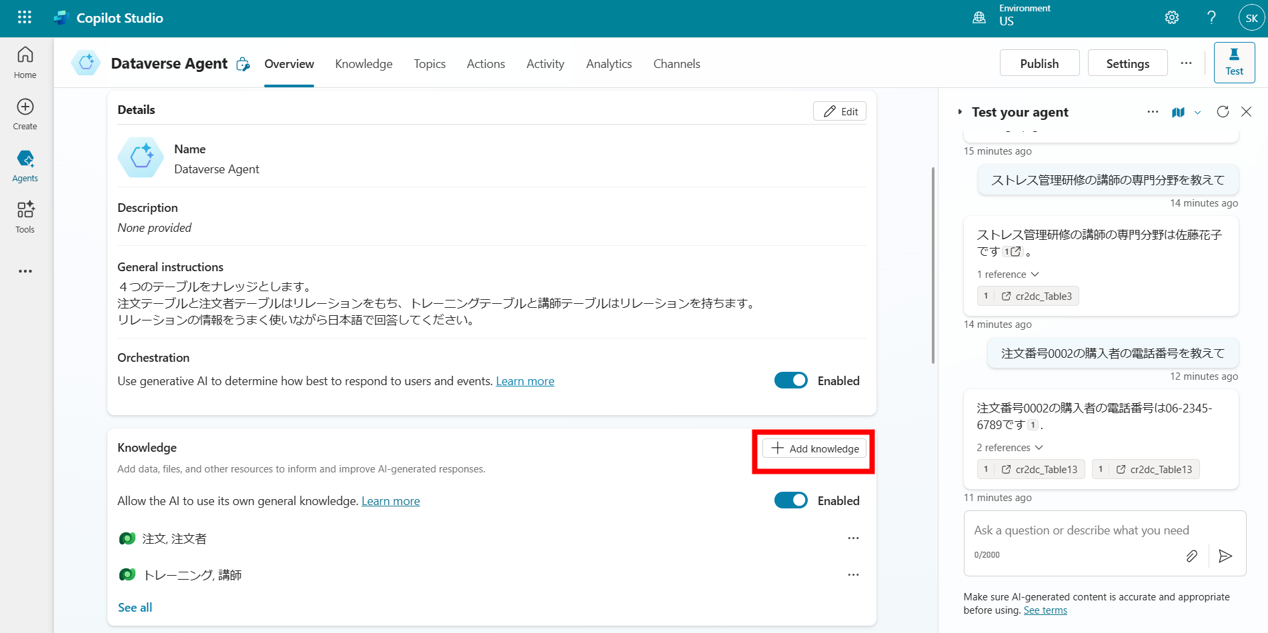Send the chat message with the send icon
Screen dimensions: 1268x633
pyautogui.click(x=1225, y=555)
